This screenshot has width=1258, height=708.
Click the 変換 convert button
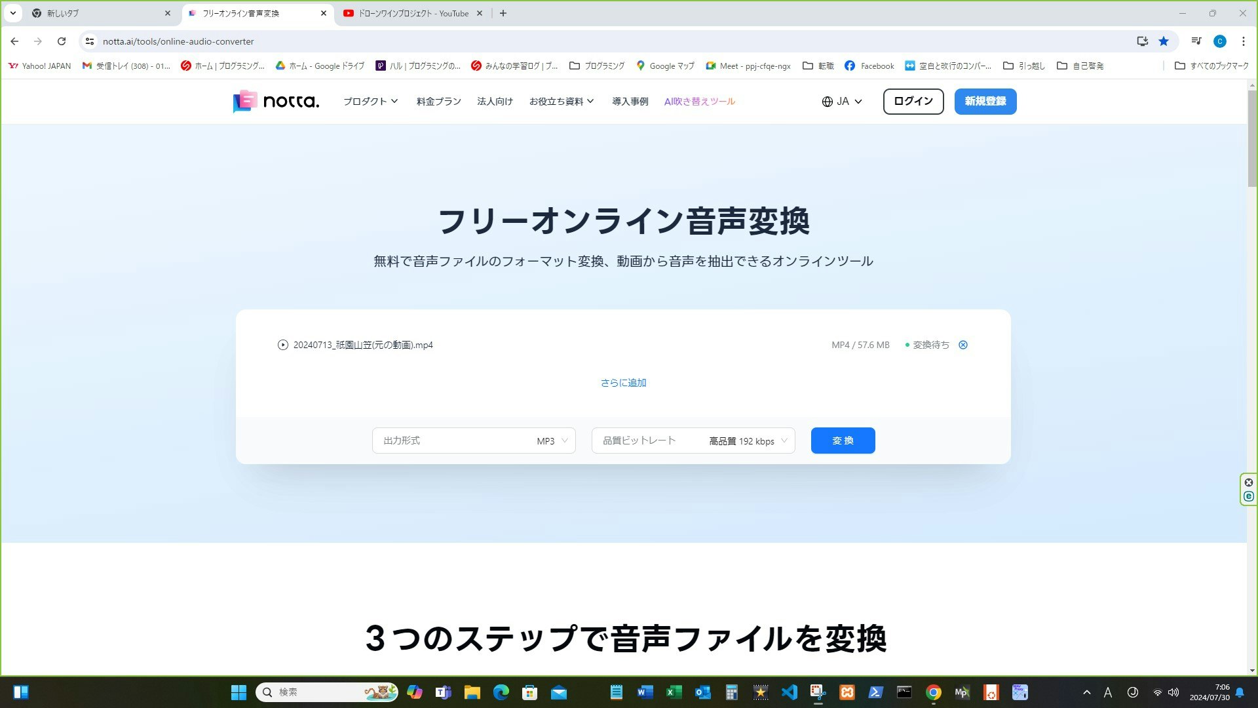(x=843, y=440)
